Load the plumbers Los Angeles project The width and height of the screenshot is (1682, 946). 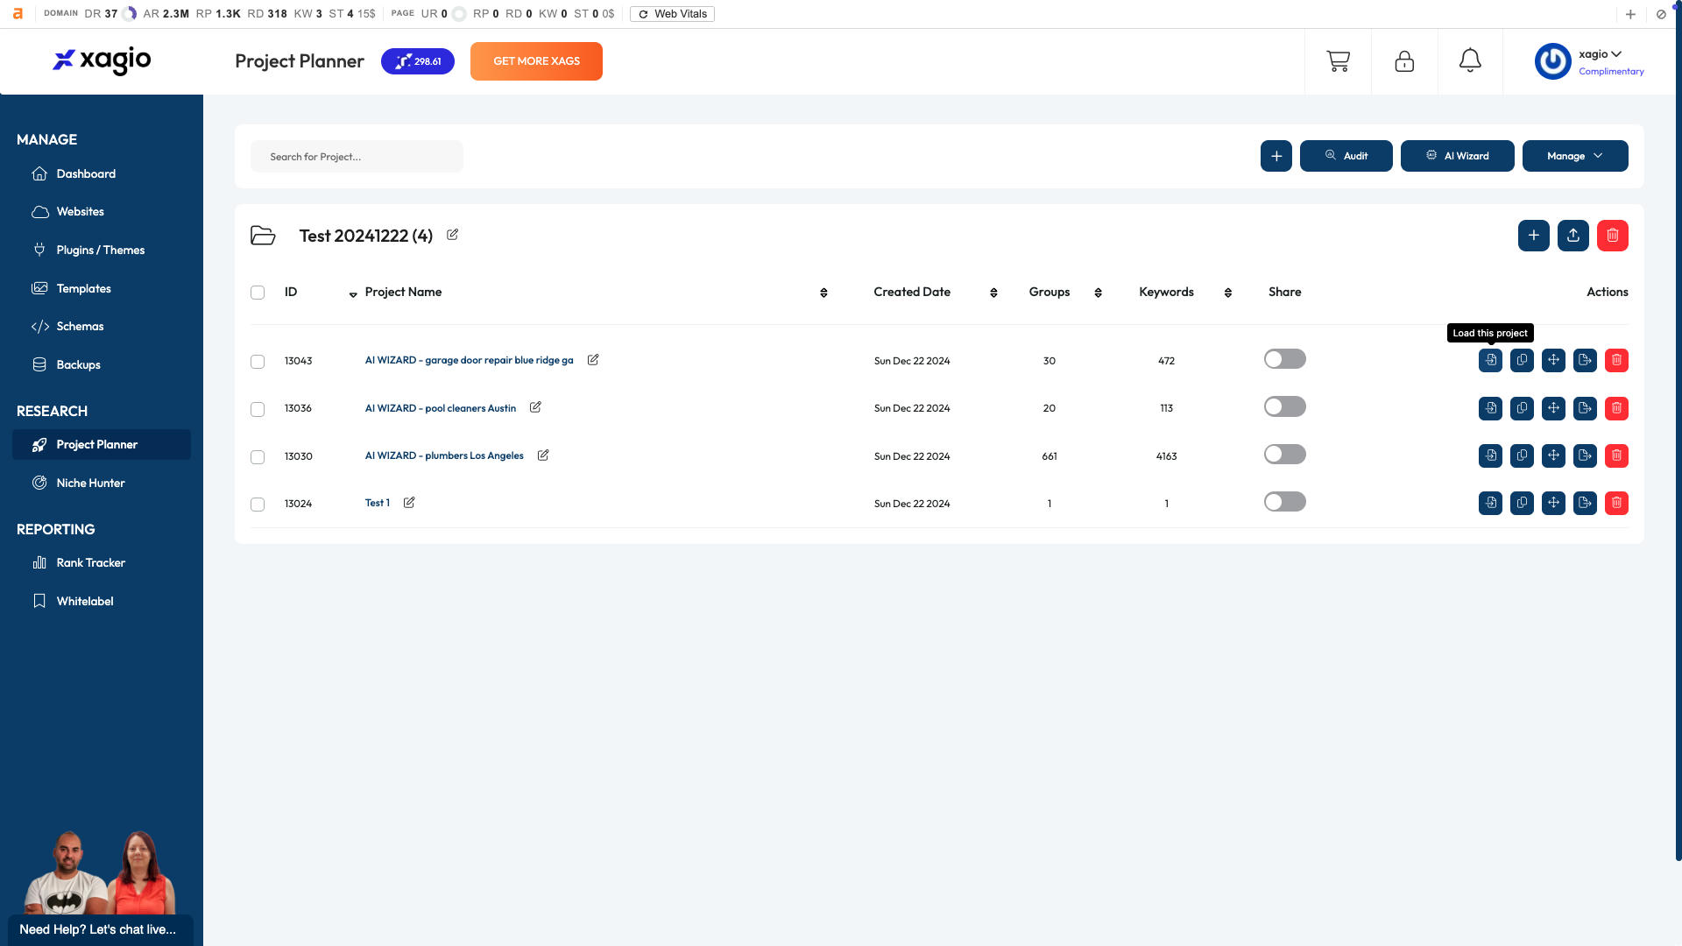[1490, 455]
